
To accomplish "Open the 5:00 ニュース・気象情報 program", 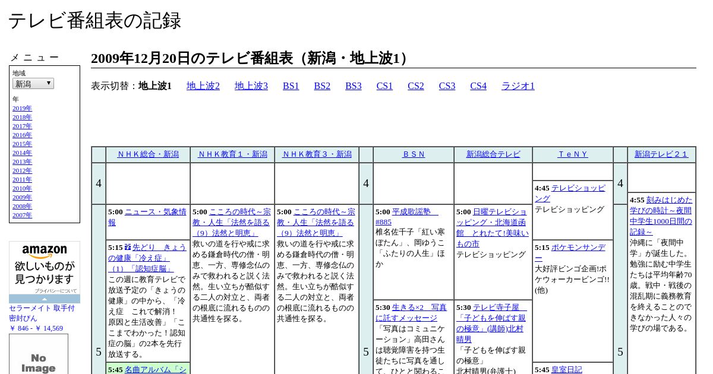I will (147, 217).
